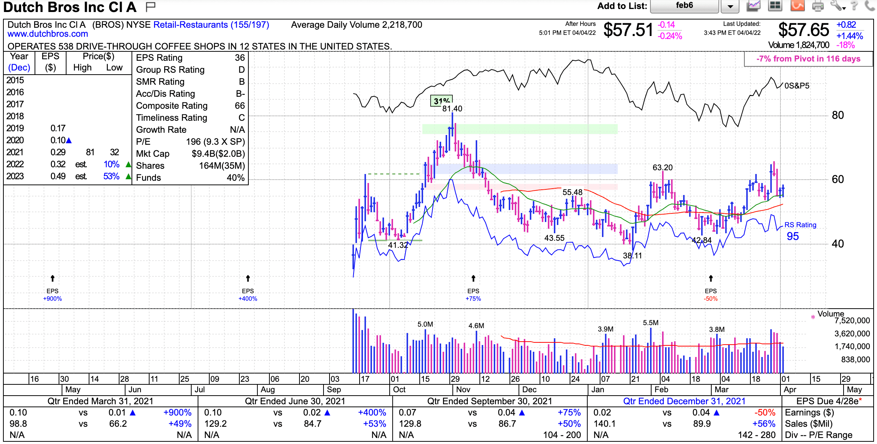Open the www.dutchbros.com website link

pos(48,34)
